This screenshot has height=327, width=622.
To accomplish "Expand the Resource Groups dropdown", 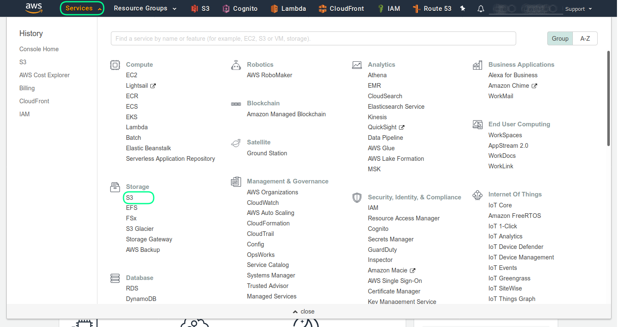I will 144,8.
